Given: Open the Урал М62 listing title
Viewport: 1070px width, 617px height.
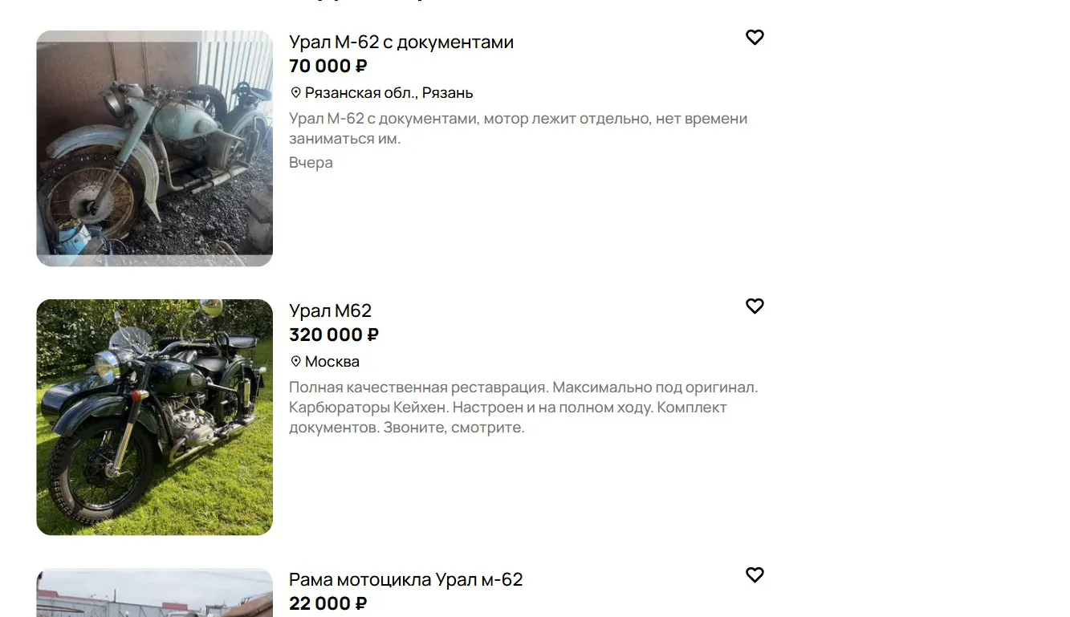Looking at the screenshot, I should [331, 311].
